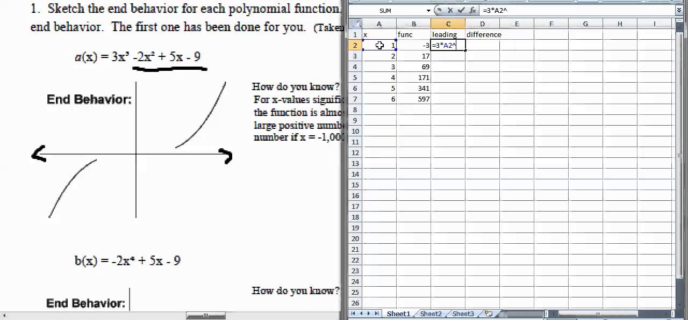This screenshot has height=320, width=688.
Task: Click cell D1 containing 'difference'
Action: (x=482, y=34)
